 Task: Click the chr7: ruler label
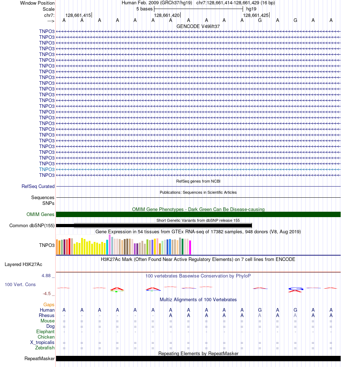click(x=49, y=15)
